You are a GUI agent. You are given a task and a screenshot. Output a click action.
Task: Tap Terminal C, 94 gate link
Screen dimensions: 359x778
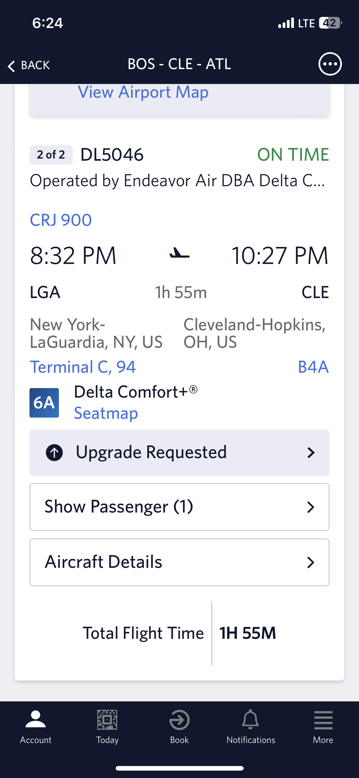coord(83,367)
